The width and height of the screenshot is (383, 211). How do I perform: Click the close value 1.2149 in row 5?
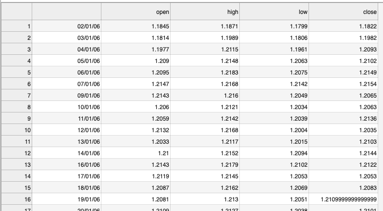click(344, 72)
